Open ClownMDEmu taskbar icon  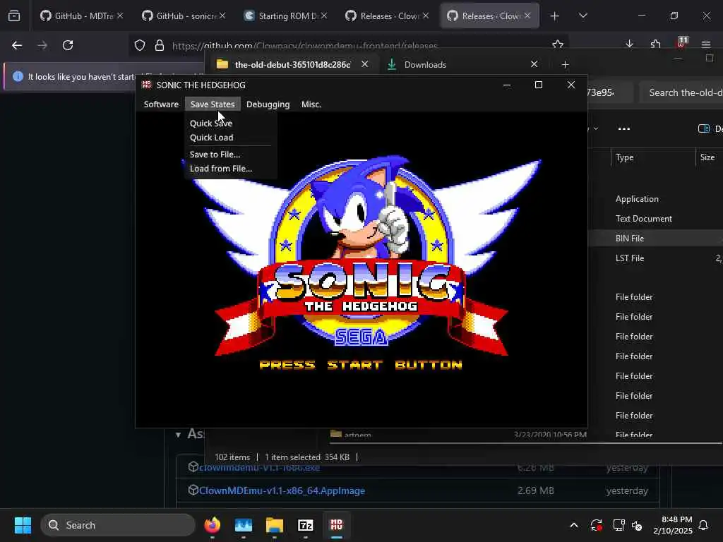(336, 525)
